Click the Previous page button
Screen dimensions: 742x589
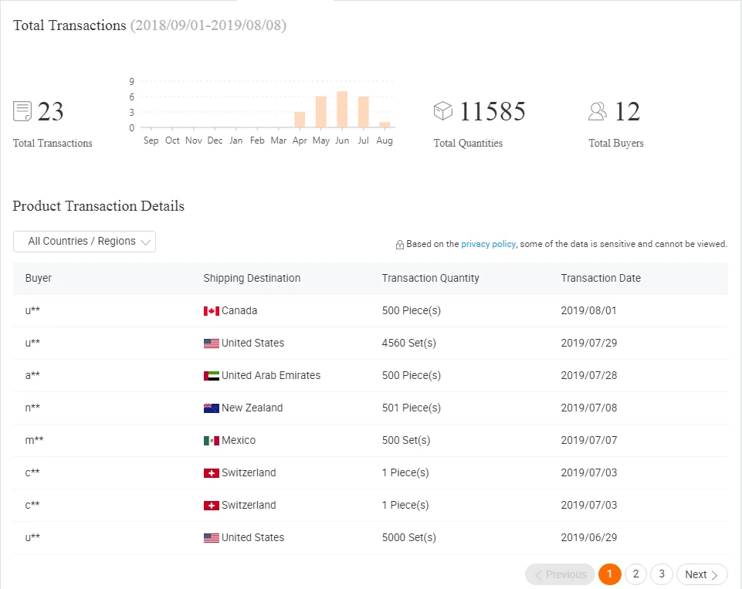[560, 574]
